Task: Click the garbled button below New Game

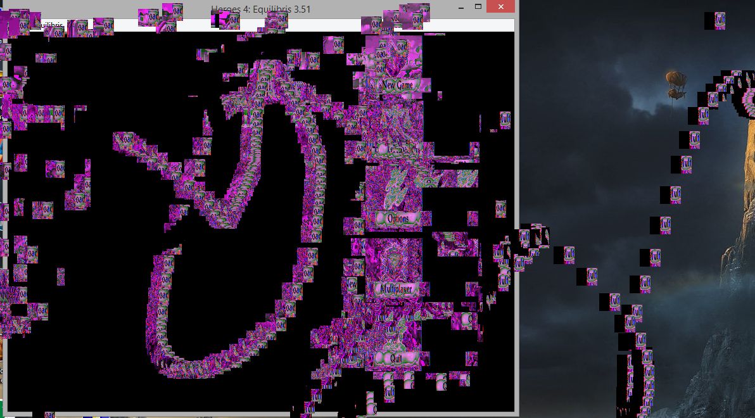Action: [398, 150]
